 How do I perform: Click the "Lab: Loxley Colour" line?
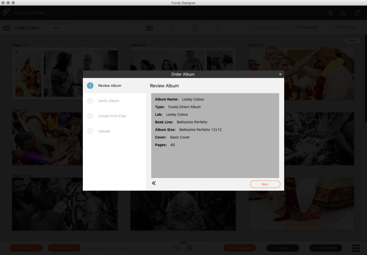[172, 114]
